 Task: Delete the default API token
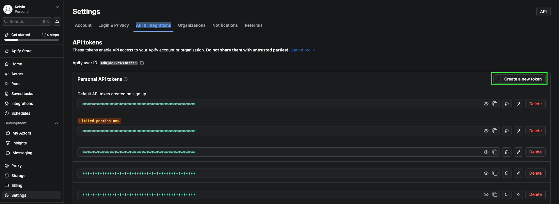535,104
